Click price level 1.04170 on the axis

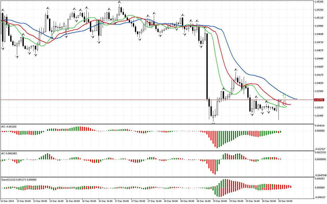point(319,75)
